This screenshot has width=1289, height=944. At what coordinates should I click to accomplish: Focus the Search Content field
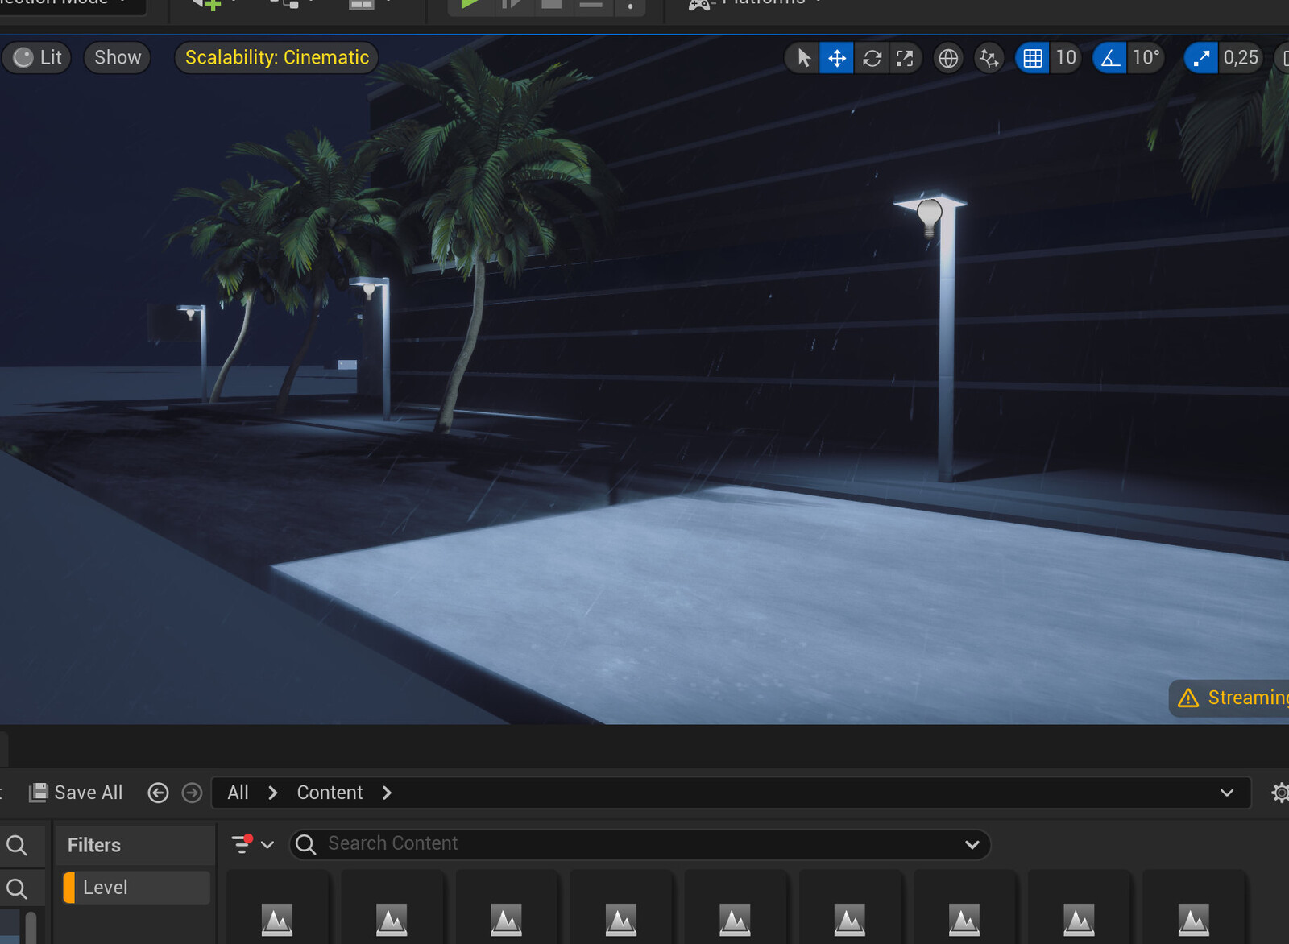coord(640,844)
